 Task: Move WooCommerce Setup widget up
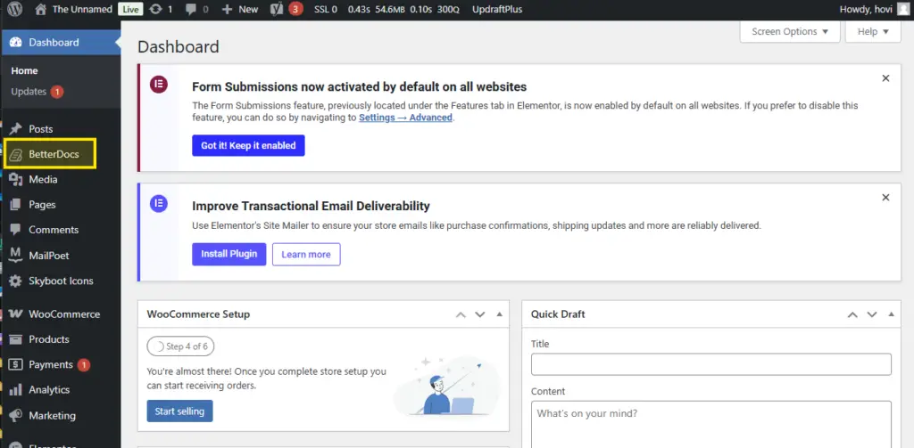tap(461, 314)
